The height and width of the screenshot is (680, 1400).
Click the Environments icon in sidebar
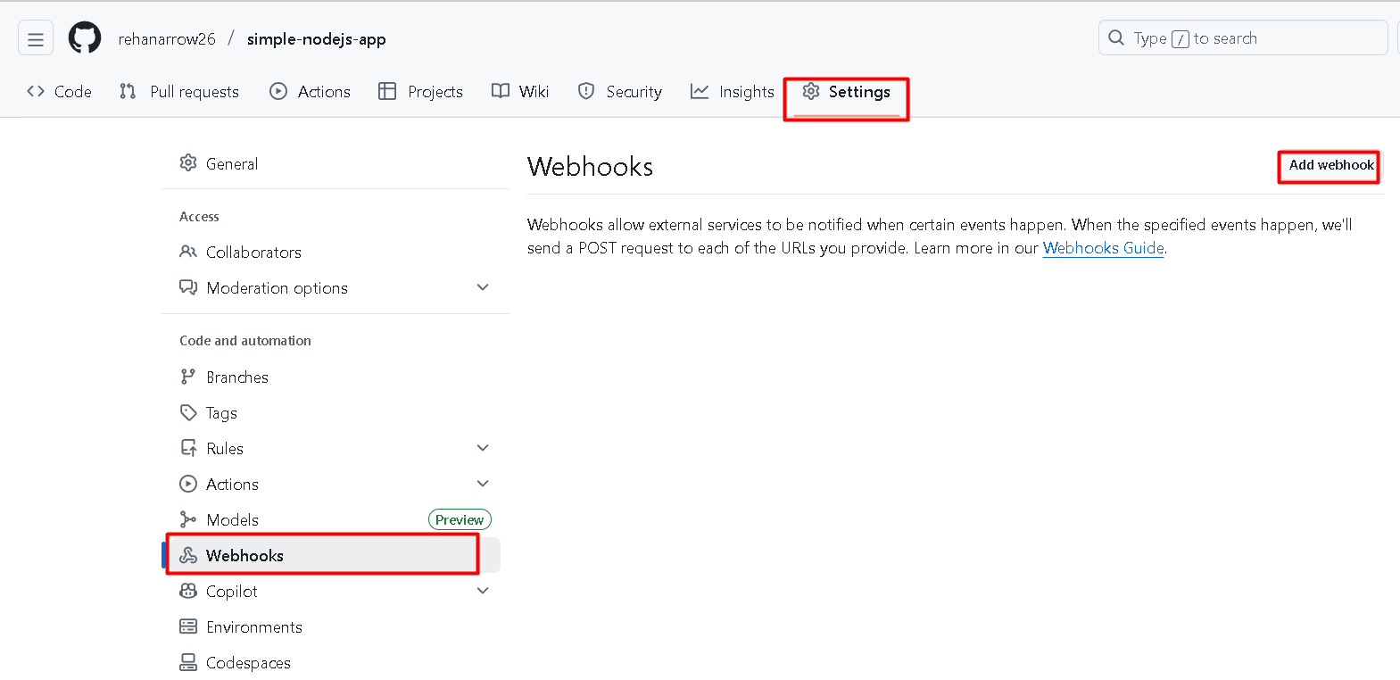[x=188, y=626]
